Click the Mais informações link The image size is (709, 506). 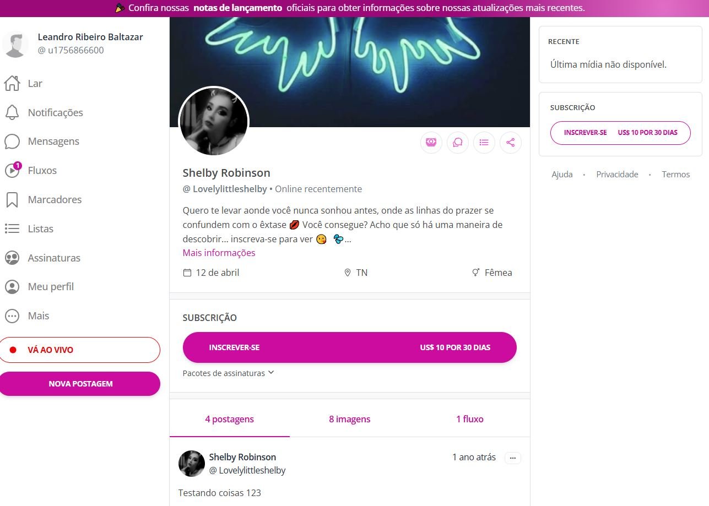pyautogui.click(x=219, y=253)
